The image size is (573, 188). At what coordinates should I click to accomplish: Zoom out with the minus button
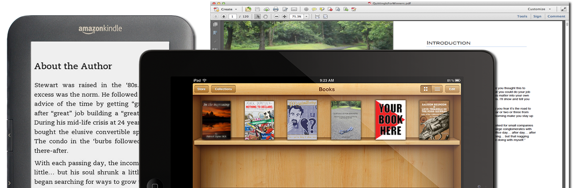tap(277, 17)
